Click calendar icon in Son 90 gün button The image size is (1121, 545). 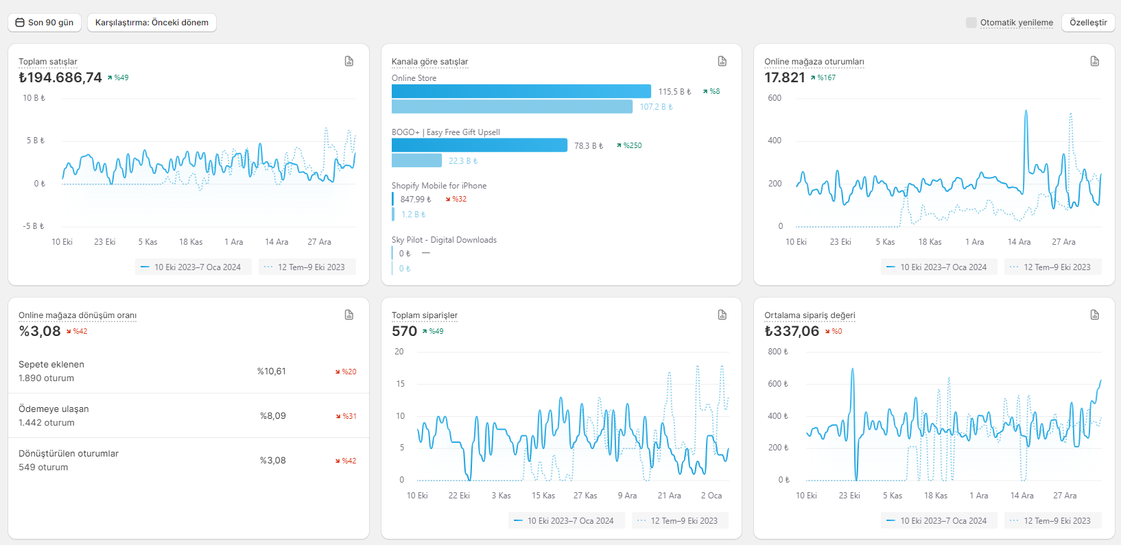[20, 23]
